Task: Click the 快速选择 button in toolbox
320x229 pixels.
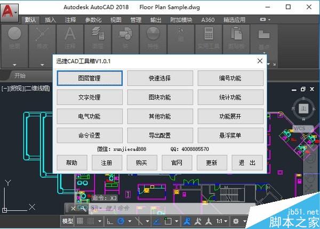Action: 160,78
